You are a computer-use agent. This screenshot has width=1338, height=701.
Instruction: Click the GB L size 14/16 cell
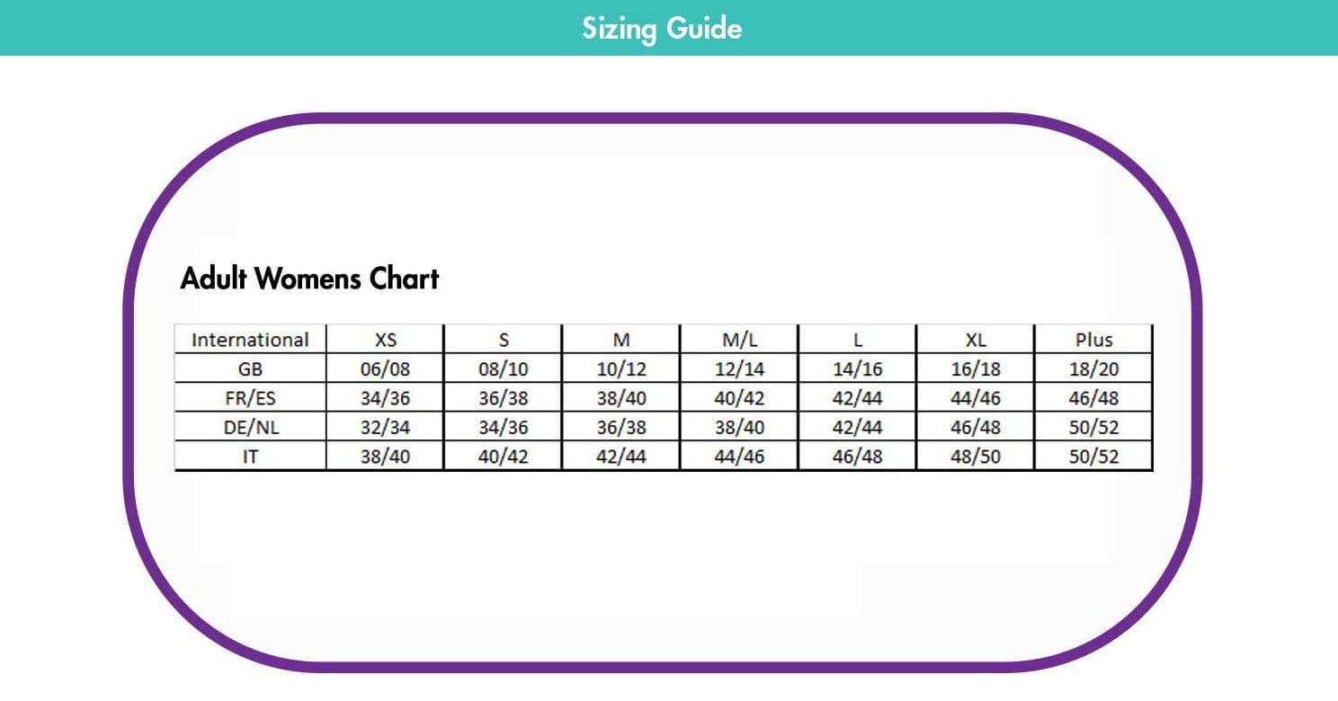[x=858, y=368]
